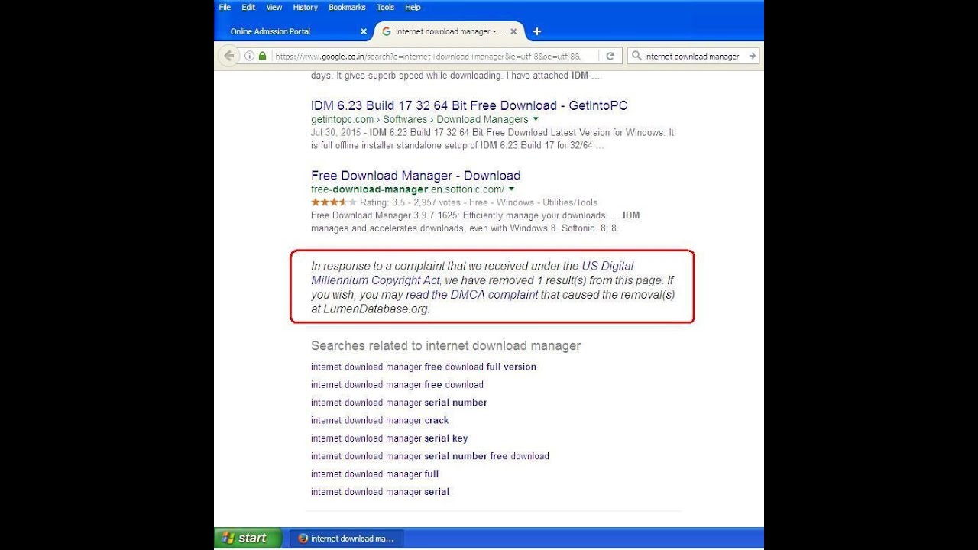Open the Tools menu
Viewport: 978px width, 550px height.
pos(385,7)
